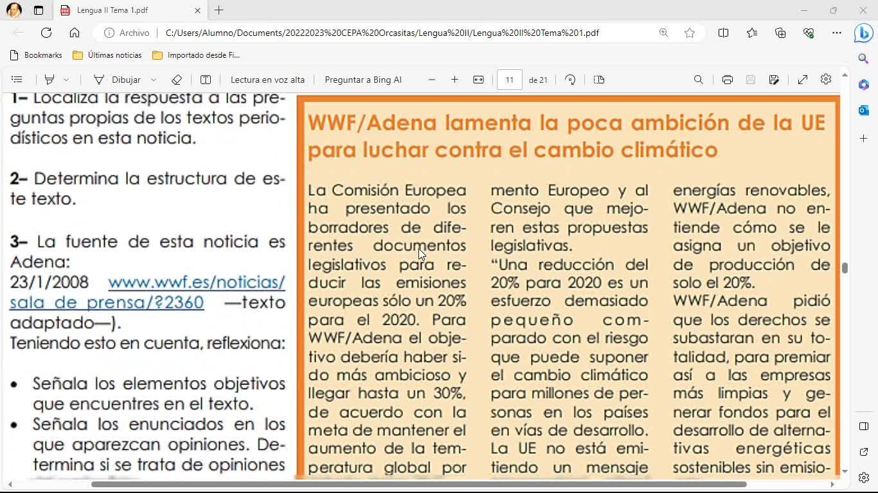Open the Importado desde Fi... folder
The width and height of the screenshot is (878, 493).
coord(196,55)
